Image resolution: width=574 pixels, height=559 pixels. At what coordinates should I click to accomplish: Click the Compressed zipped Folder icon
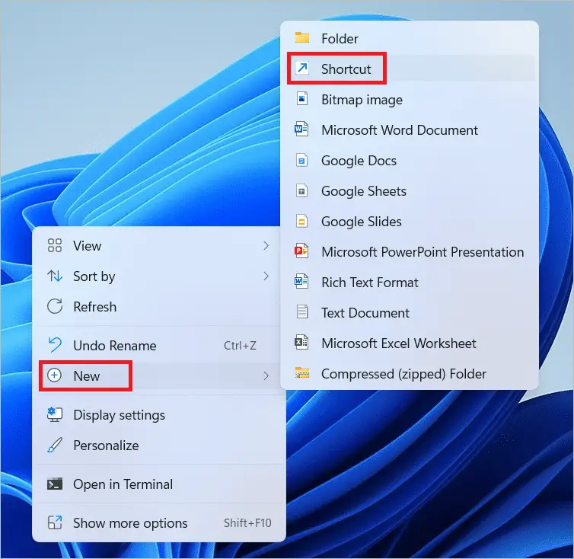pyautogui.click(x=302, y=373)
